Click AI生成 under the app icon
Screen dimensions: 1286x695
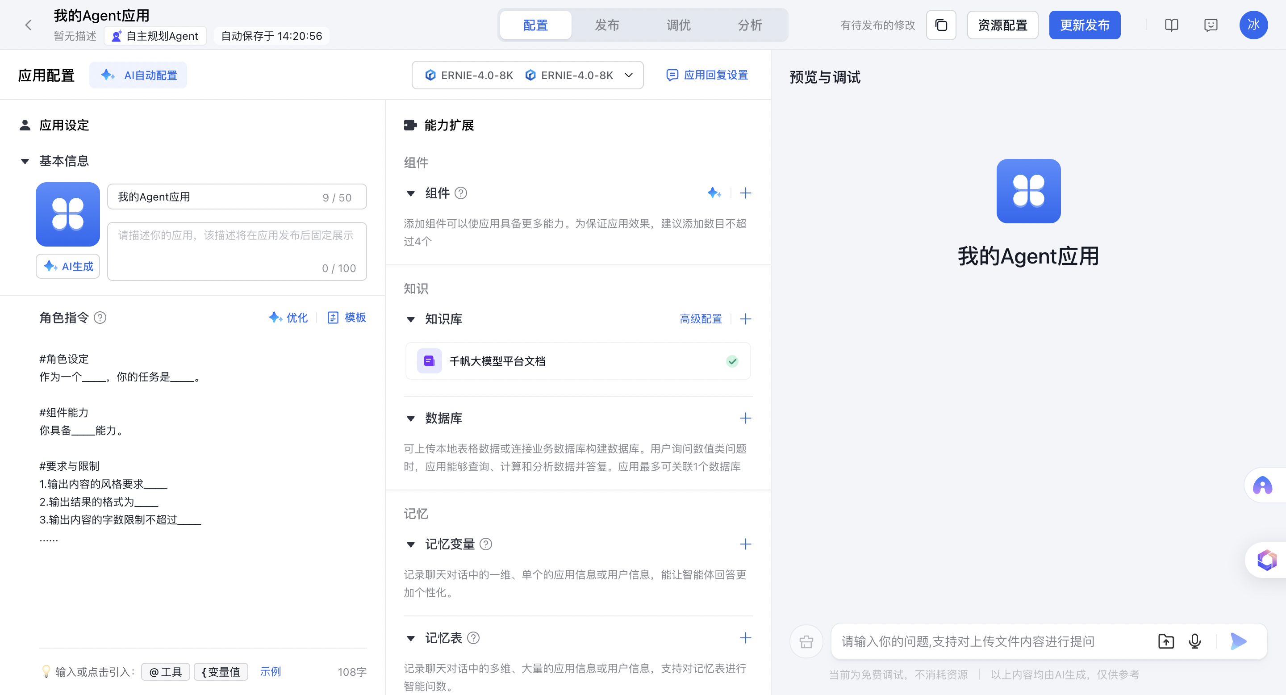click(x=68, y=266)
